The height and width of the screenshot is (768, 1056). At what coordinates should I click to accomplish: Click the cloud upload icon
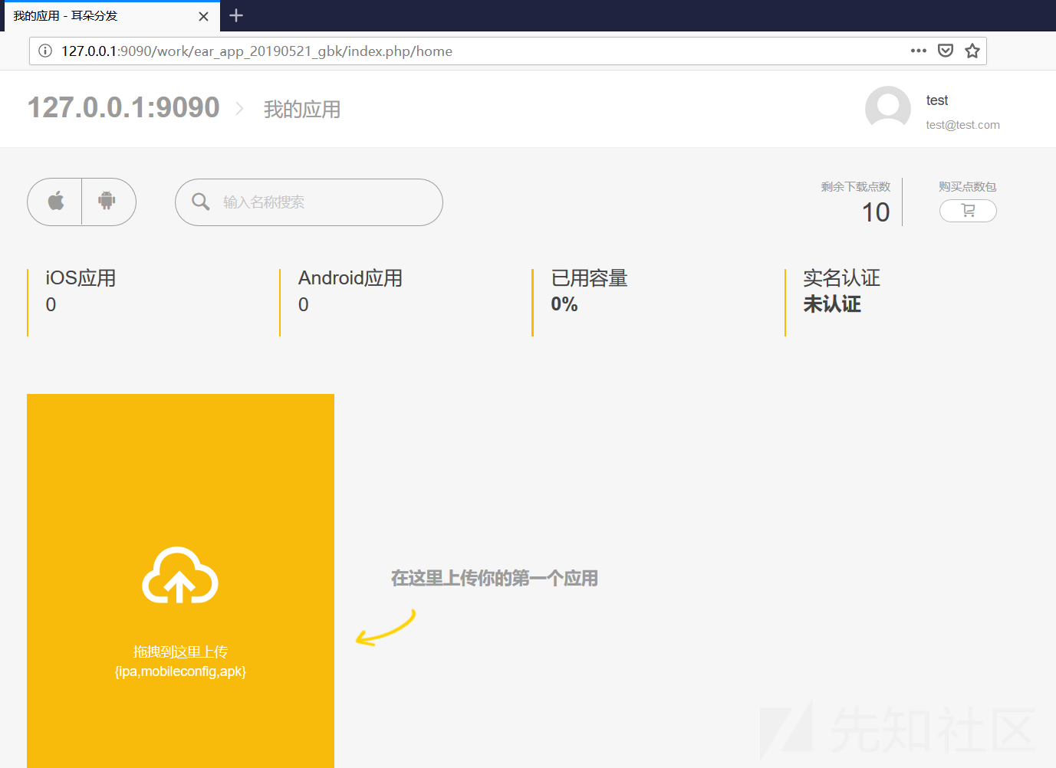click(x=180, y=576)
